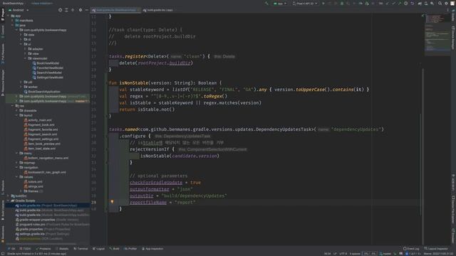
Task: Open the Logcat tool window
Action: point(98,249)
